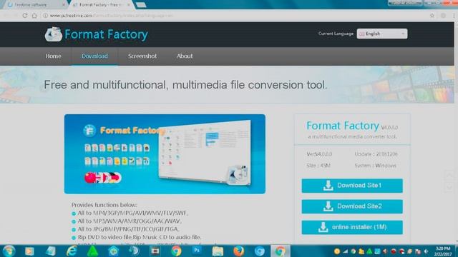
Task: Click the Format Factory logo icon in header
Action: click(53, 34)
